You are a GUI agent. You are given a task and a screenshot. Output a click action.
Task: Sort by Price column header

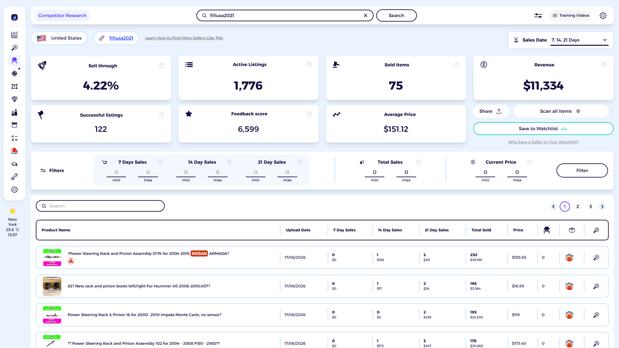click(x=518, y=230)
